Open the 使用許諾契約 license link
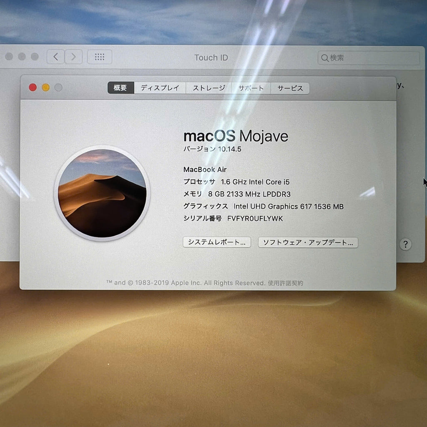Viewport: 427px width, 427px height. 285,283
